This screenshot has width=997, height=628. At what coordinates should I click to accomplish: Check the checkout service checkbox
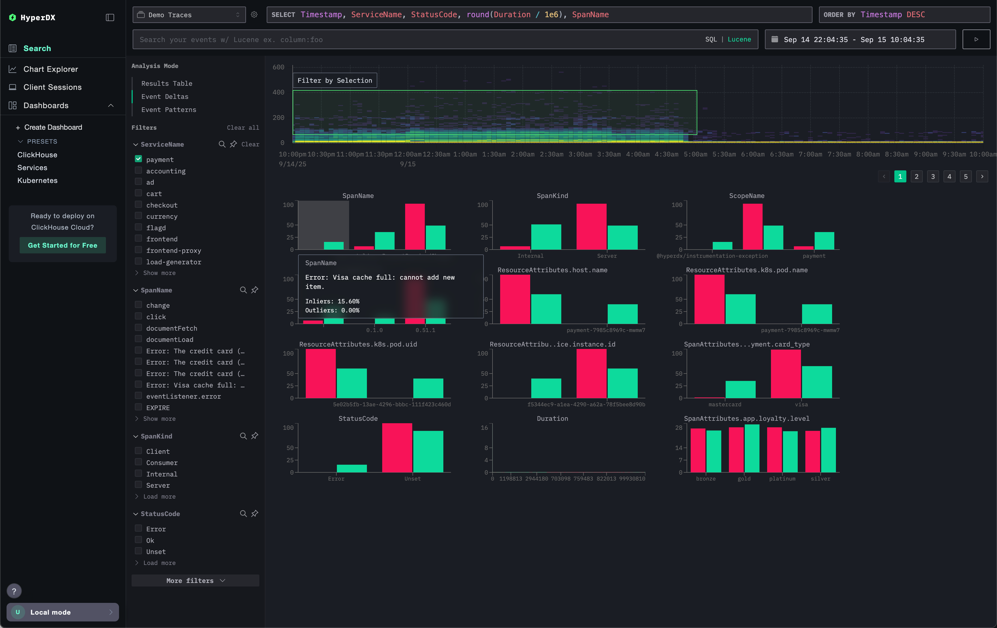point(138,205)
